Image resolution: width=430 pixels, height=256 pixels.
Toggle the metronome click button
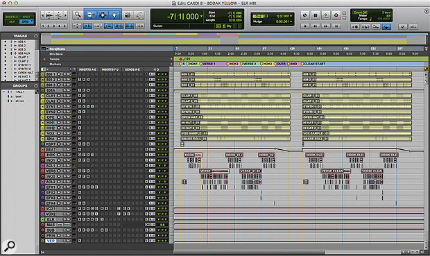[x=365, y=26]
